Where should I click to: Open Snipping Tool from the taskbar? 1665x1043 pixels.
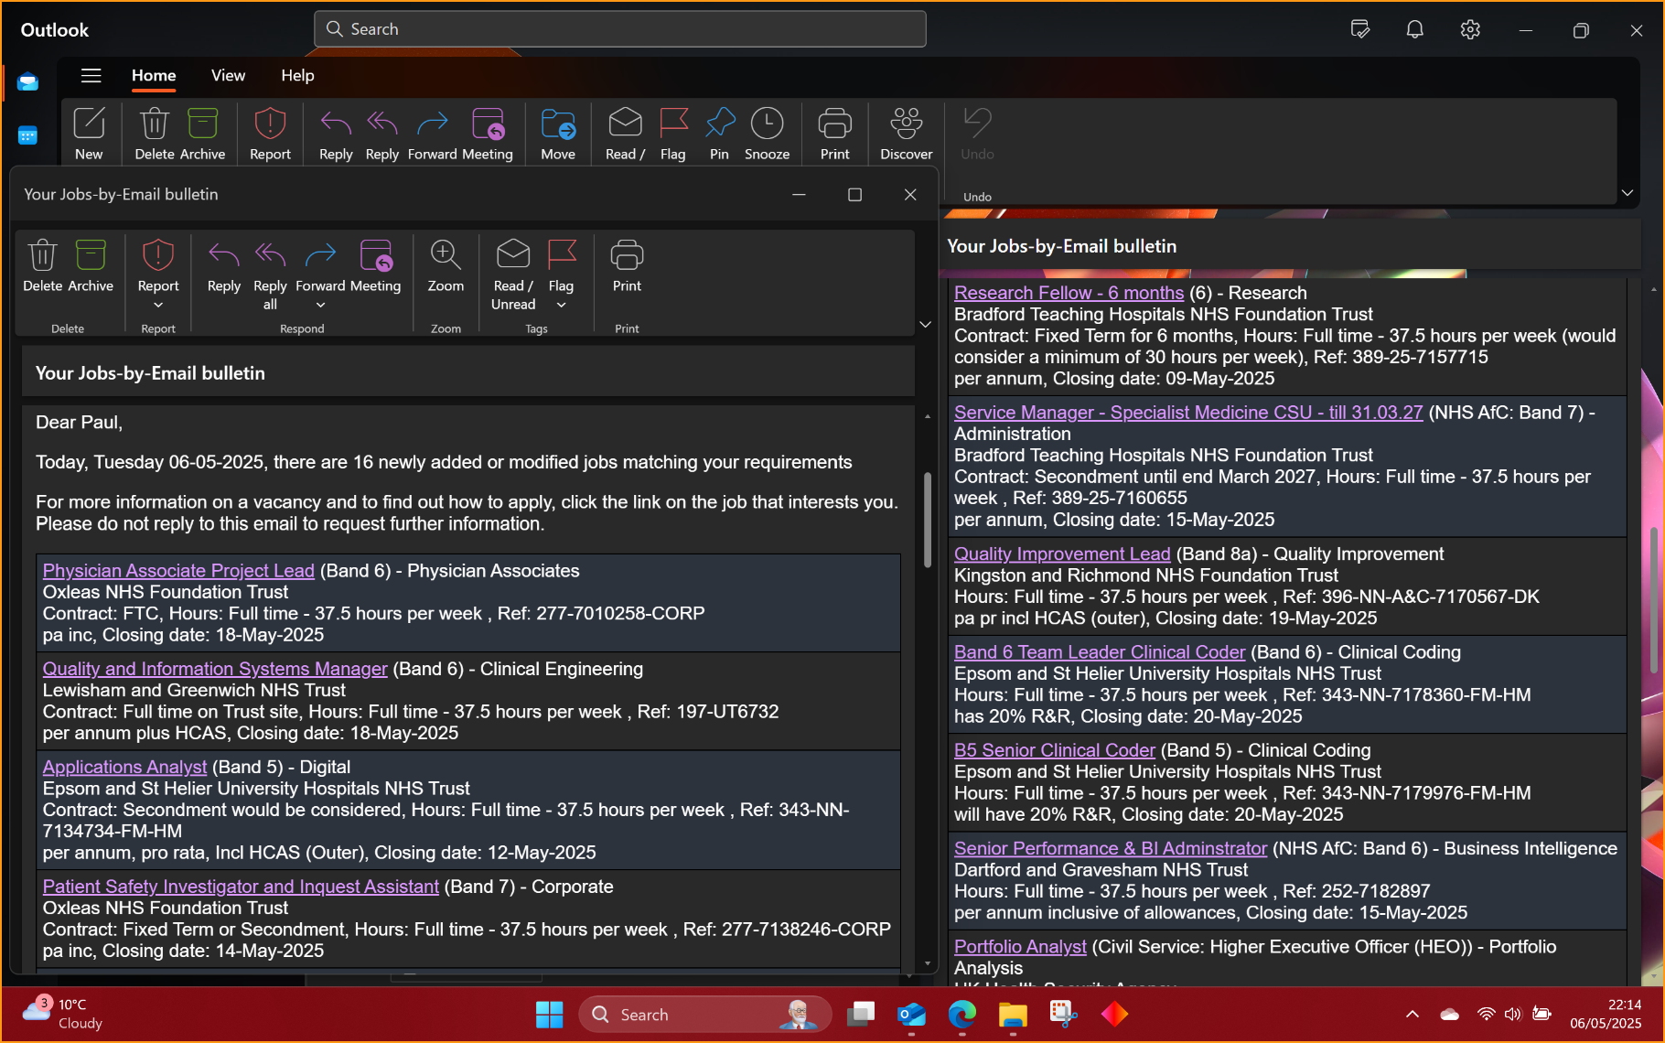(1063, 1014)
